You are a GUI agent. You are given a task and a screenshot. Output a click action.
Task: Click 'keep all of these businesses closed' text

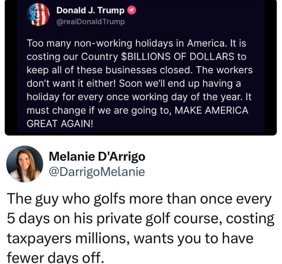coord(110,70)
